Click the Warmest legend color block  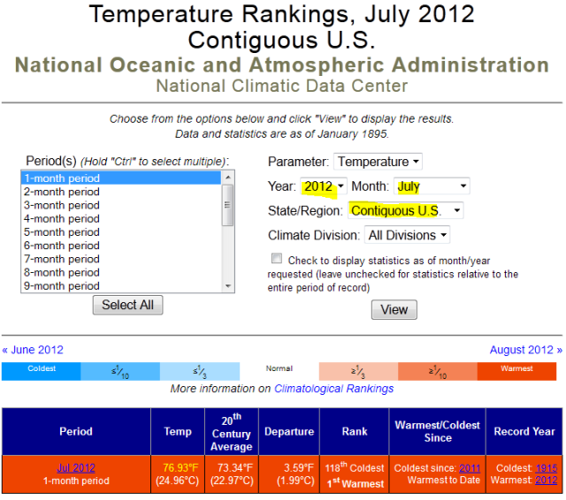[x=516, y=371]
